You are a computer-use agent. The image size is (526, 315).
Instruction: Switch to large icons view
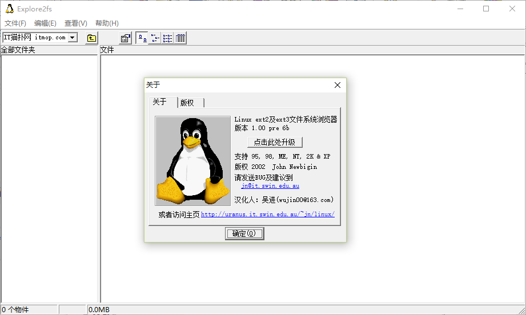142,38
